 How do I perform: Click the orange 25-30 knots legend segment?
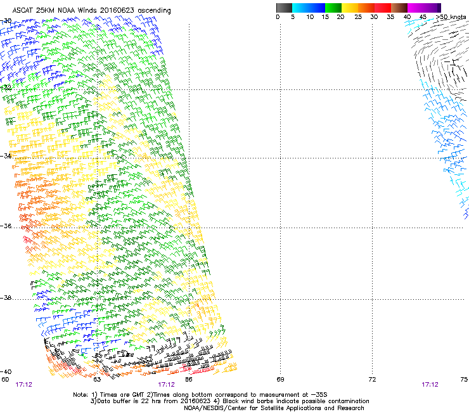[x=366, y=8]
